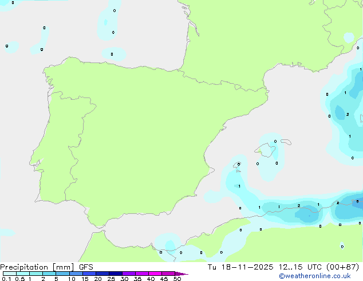Click the '50' legend scale label
363x281 pixels.
177,279
